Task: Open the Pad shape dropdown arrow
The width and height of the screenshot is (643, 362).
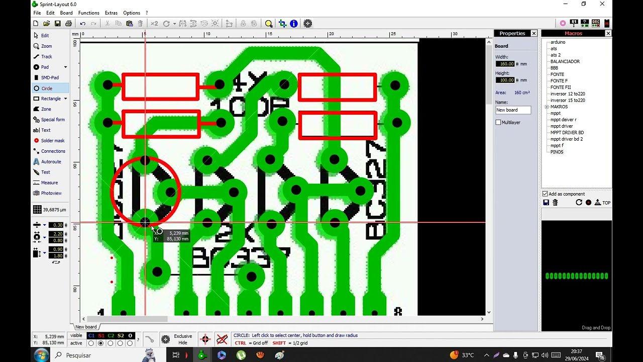Action: [x=65, y=67]
